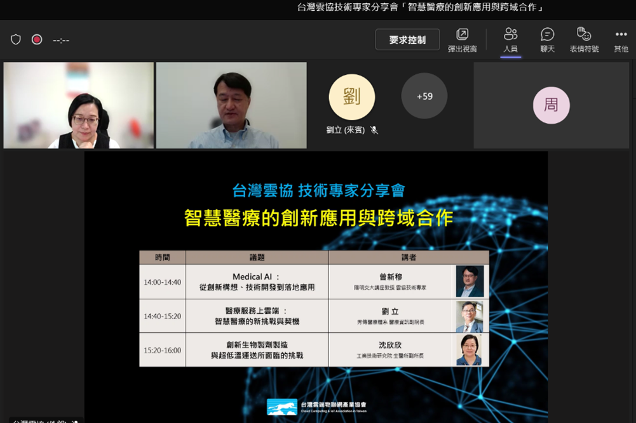Click the 劉 participant avatar
The width and height of the screenshot is (636, 423).
point(351,97)
